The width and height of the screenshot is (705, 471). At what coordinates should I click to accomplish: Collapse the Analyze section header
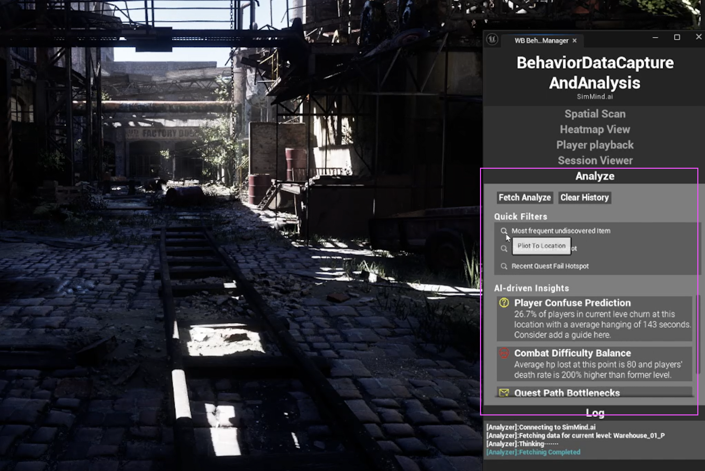595,176
